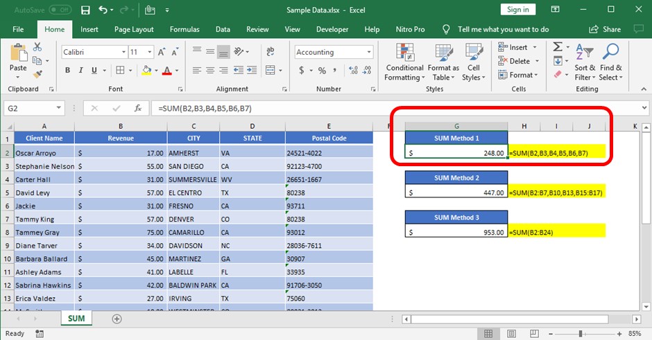Screen dimensions: 652x340
Task: Click the AutoSum sigma icon
Action: pos(558,46)
